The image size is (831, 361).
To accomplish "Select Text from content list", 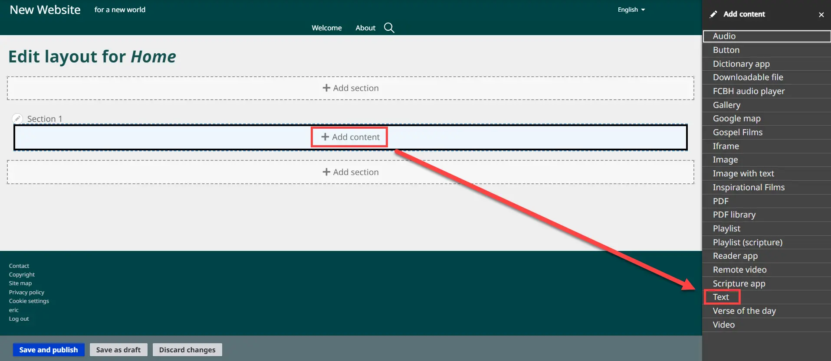I will 721,297.
